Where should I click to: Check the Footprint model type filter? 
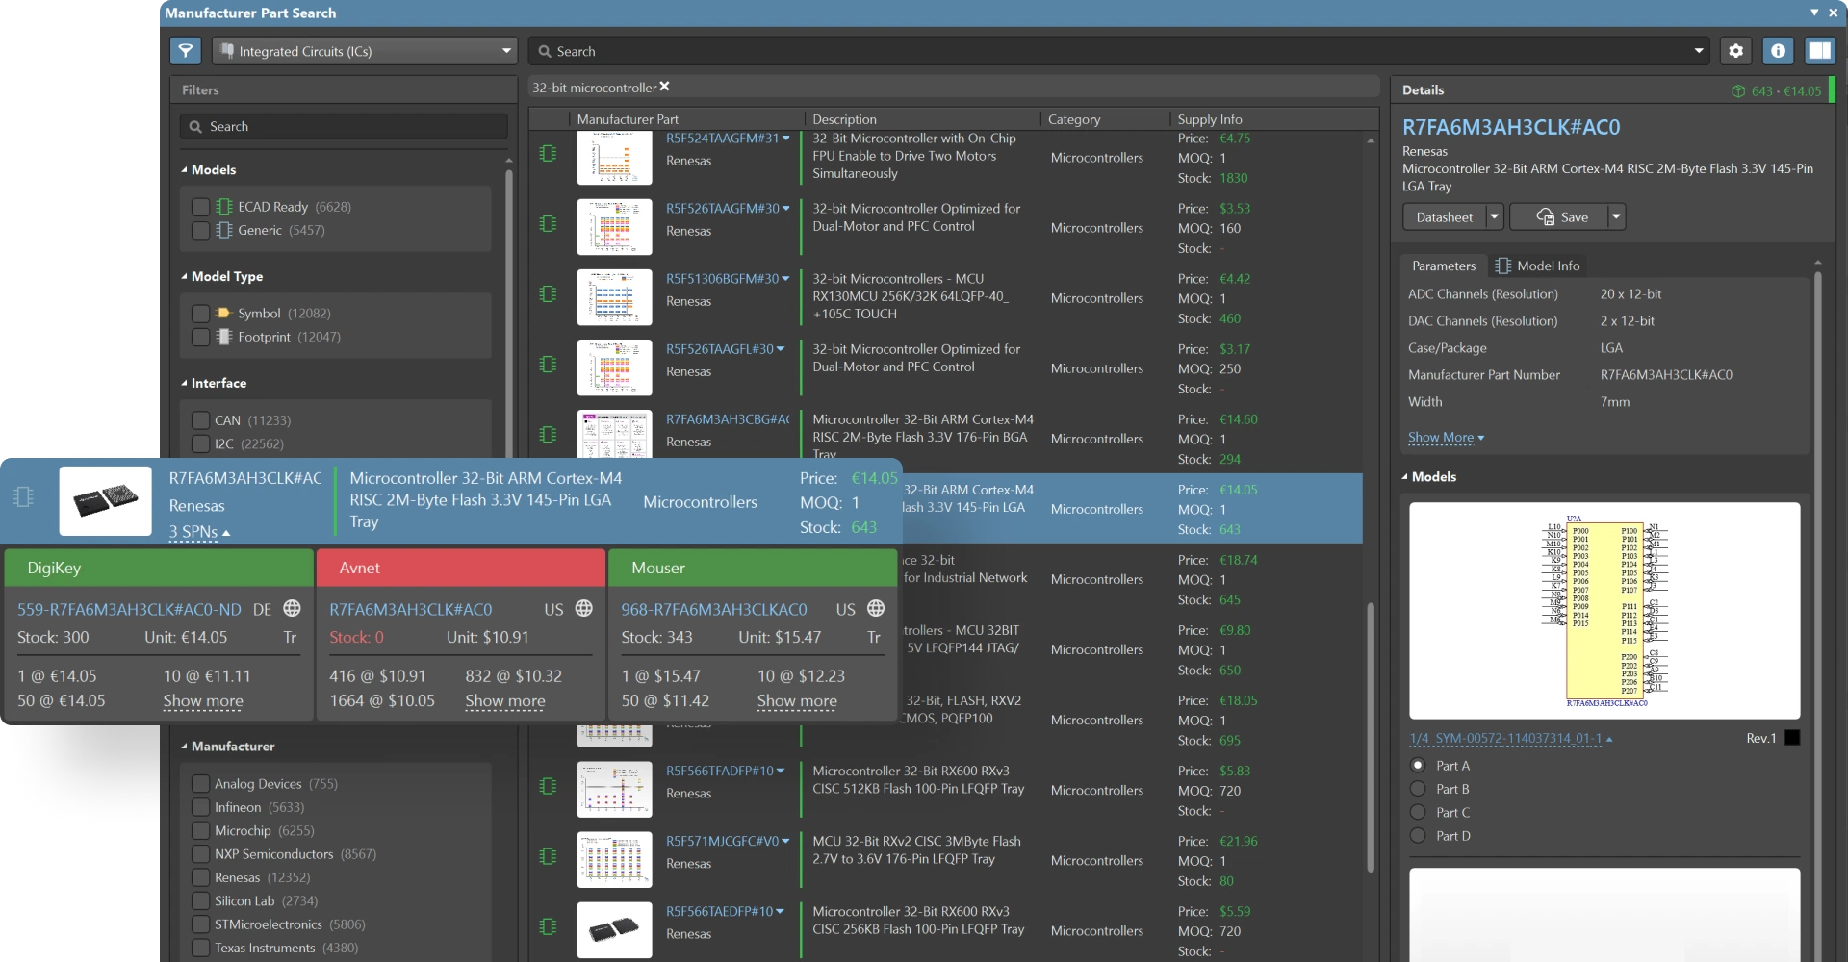[x=200, y=337]
